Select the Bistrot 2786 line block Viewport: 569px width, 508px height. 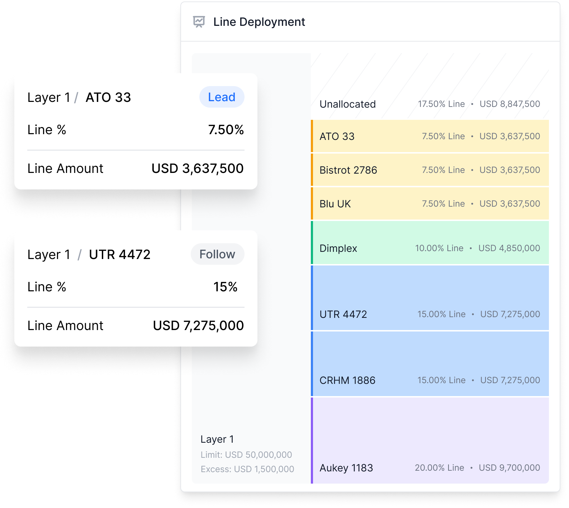pos(430,170)
